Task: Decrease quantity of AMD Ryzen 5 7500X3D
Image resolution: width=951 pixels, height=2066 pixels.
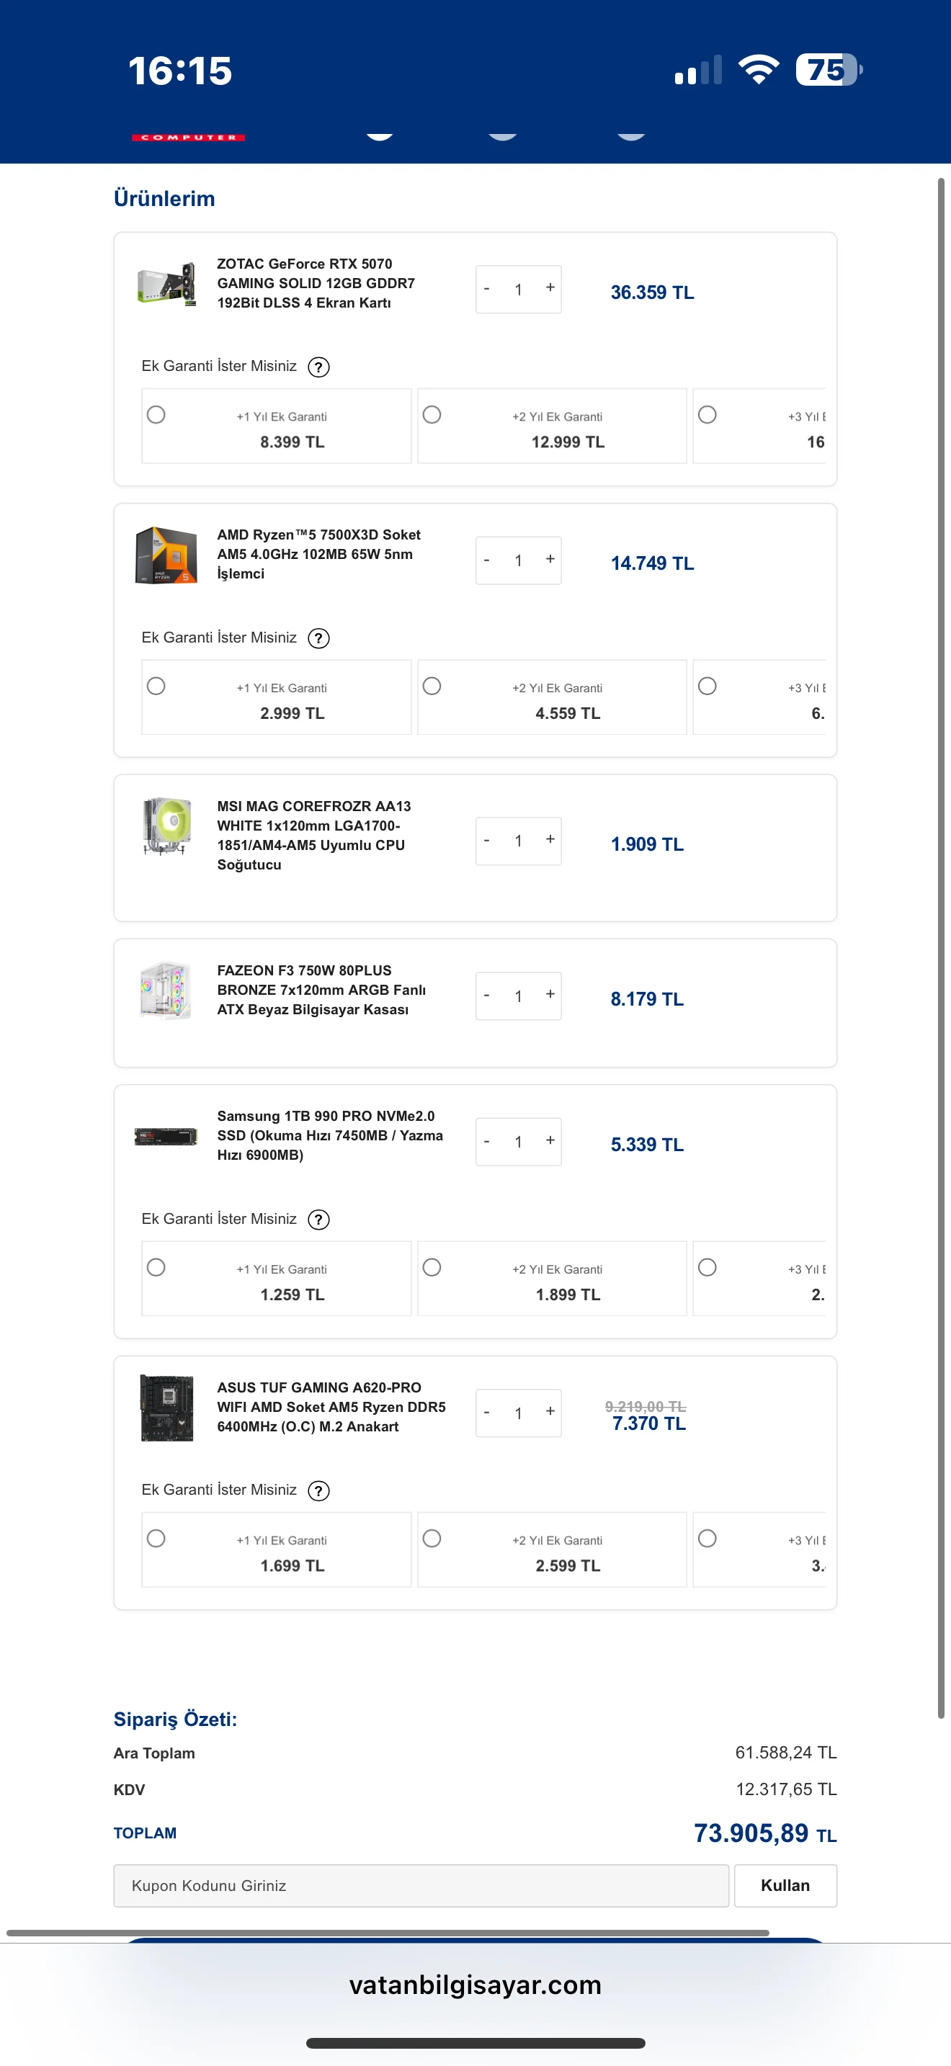Action: click(487, 560)
